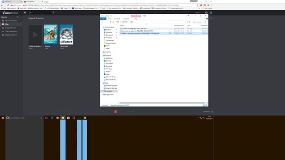Screen dimensions: 285x160
Task: Sort files by Ultima modifica column
Action: (x=179, y=25)
